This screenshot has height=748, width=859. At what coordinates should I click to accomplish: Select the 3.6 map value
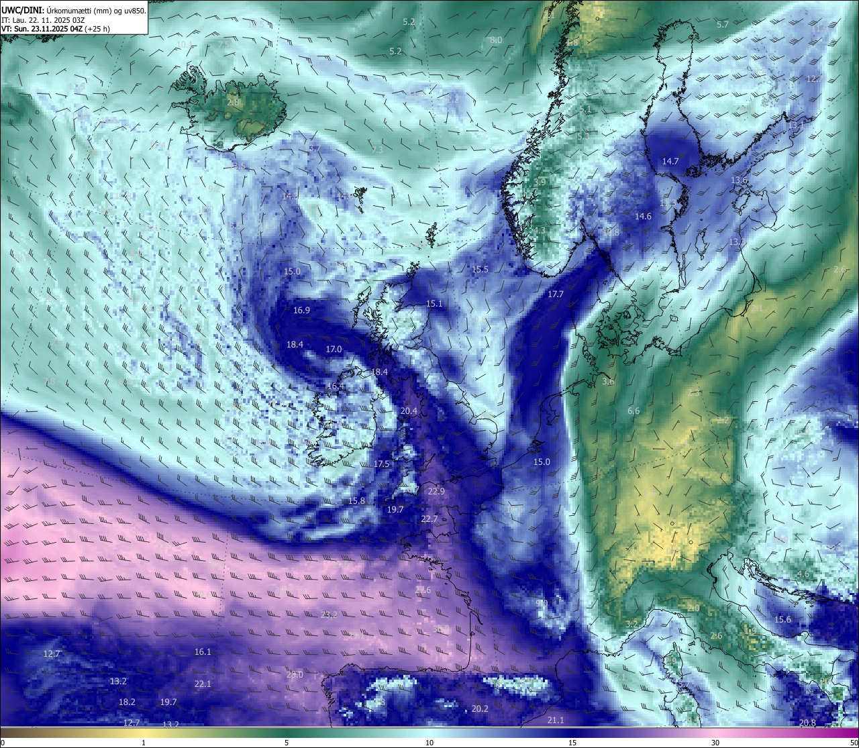608,381
